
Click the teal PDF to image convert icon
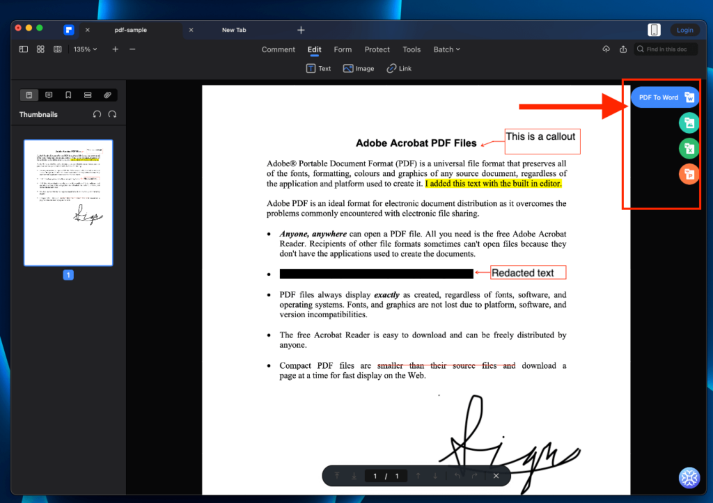[x=689, y=122]
